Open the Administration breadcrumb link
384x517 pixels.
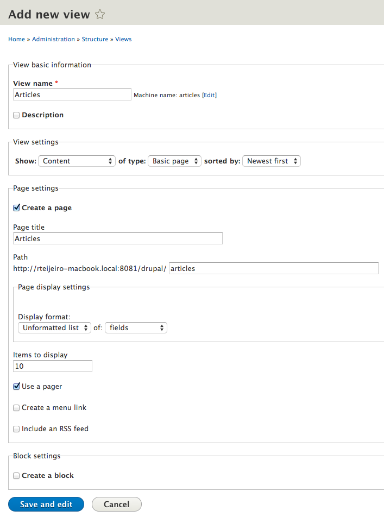tap(53, 39)
